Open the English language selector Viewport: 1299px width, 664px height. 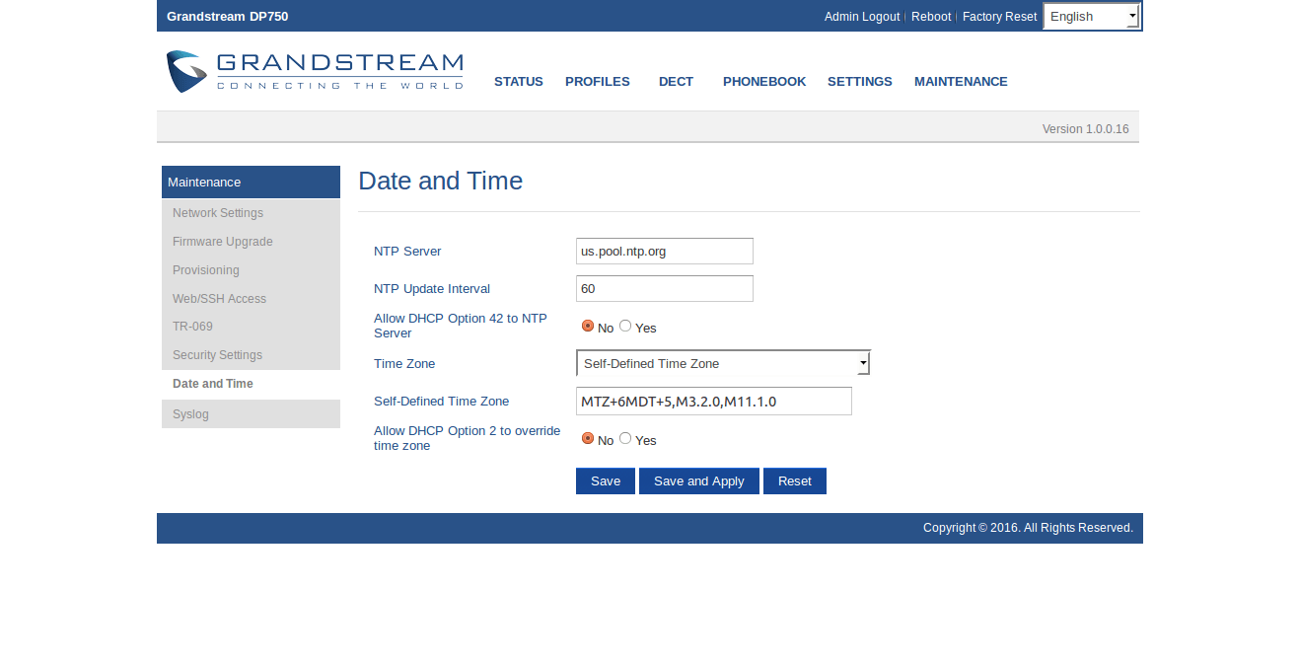coord(1091,16)
